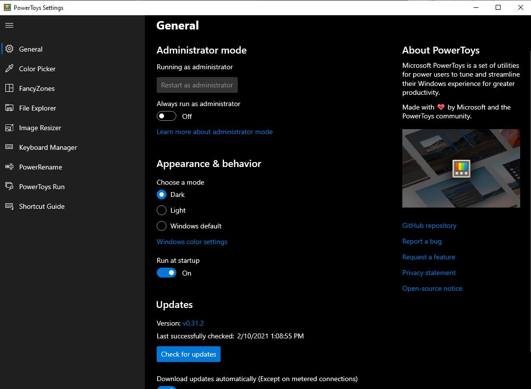Viewport: 531px width, 389px height.
Task: Minimize the PowerToys Settings window
Action: coord(476,7)
